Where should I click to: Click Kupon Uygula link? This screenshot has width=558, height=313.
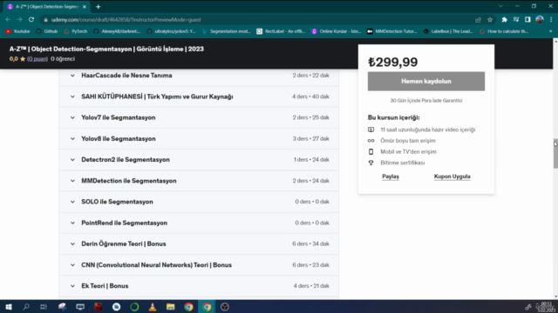452,176
